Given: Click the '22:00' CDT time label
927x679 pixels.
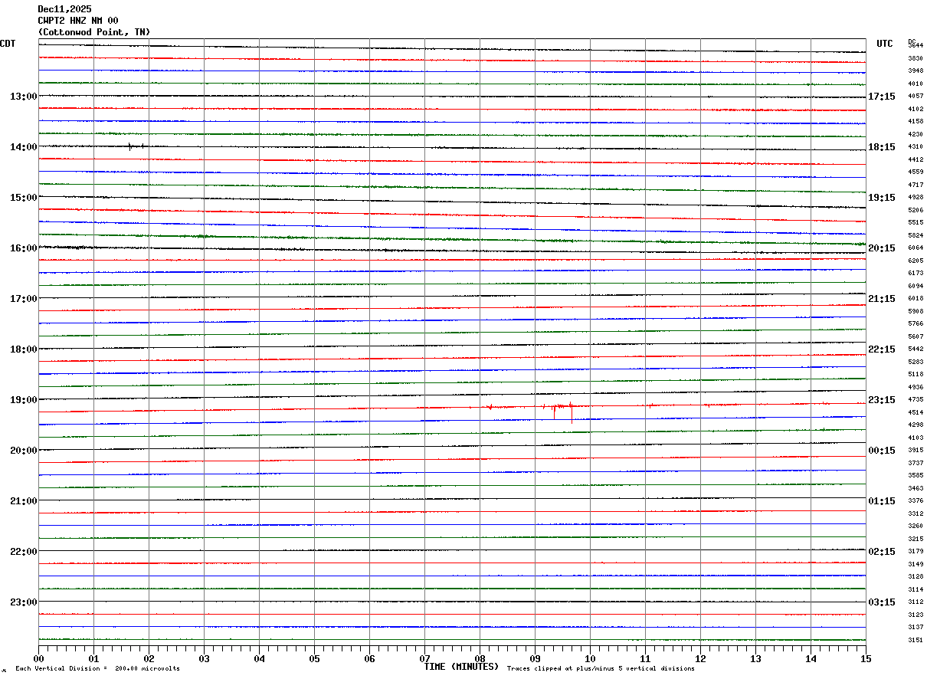Looking at the screenshot, I should click(24, 552).
